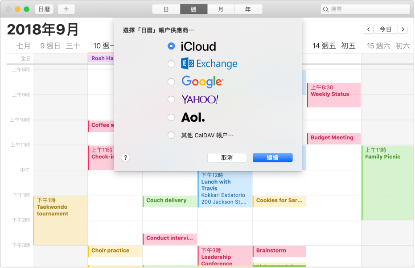The image size is (415, 268).
Task: Click the 繼續 continue button
Action: (273, 158)
